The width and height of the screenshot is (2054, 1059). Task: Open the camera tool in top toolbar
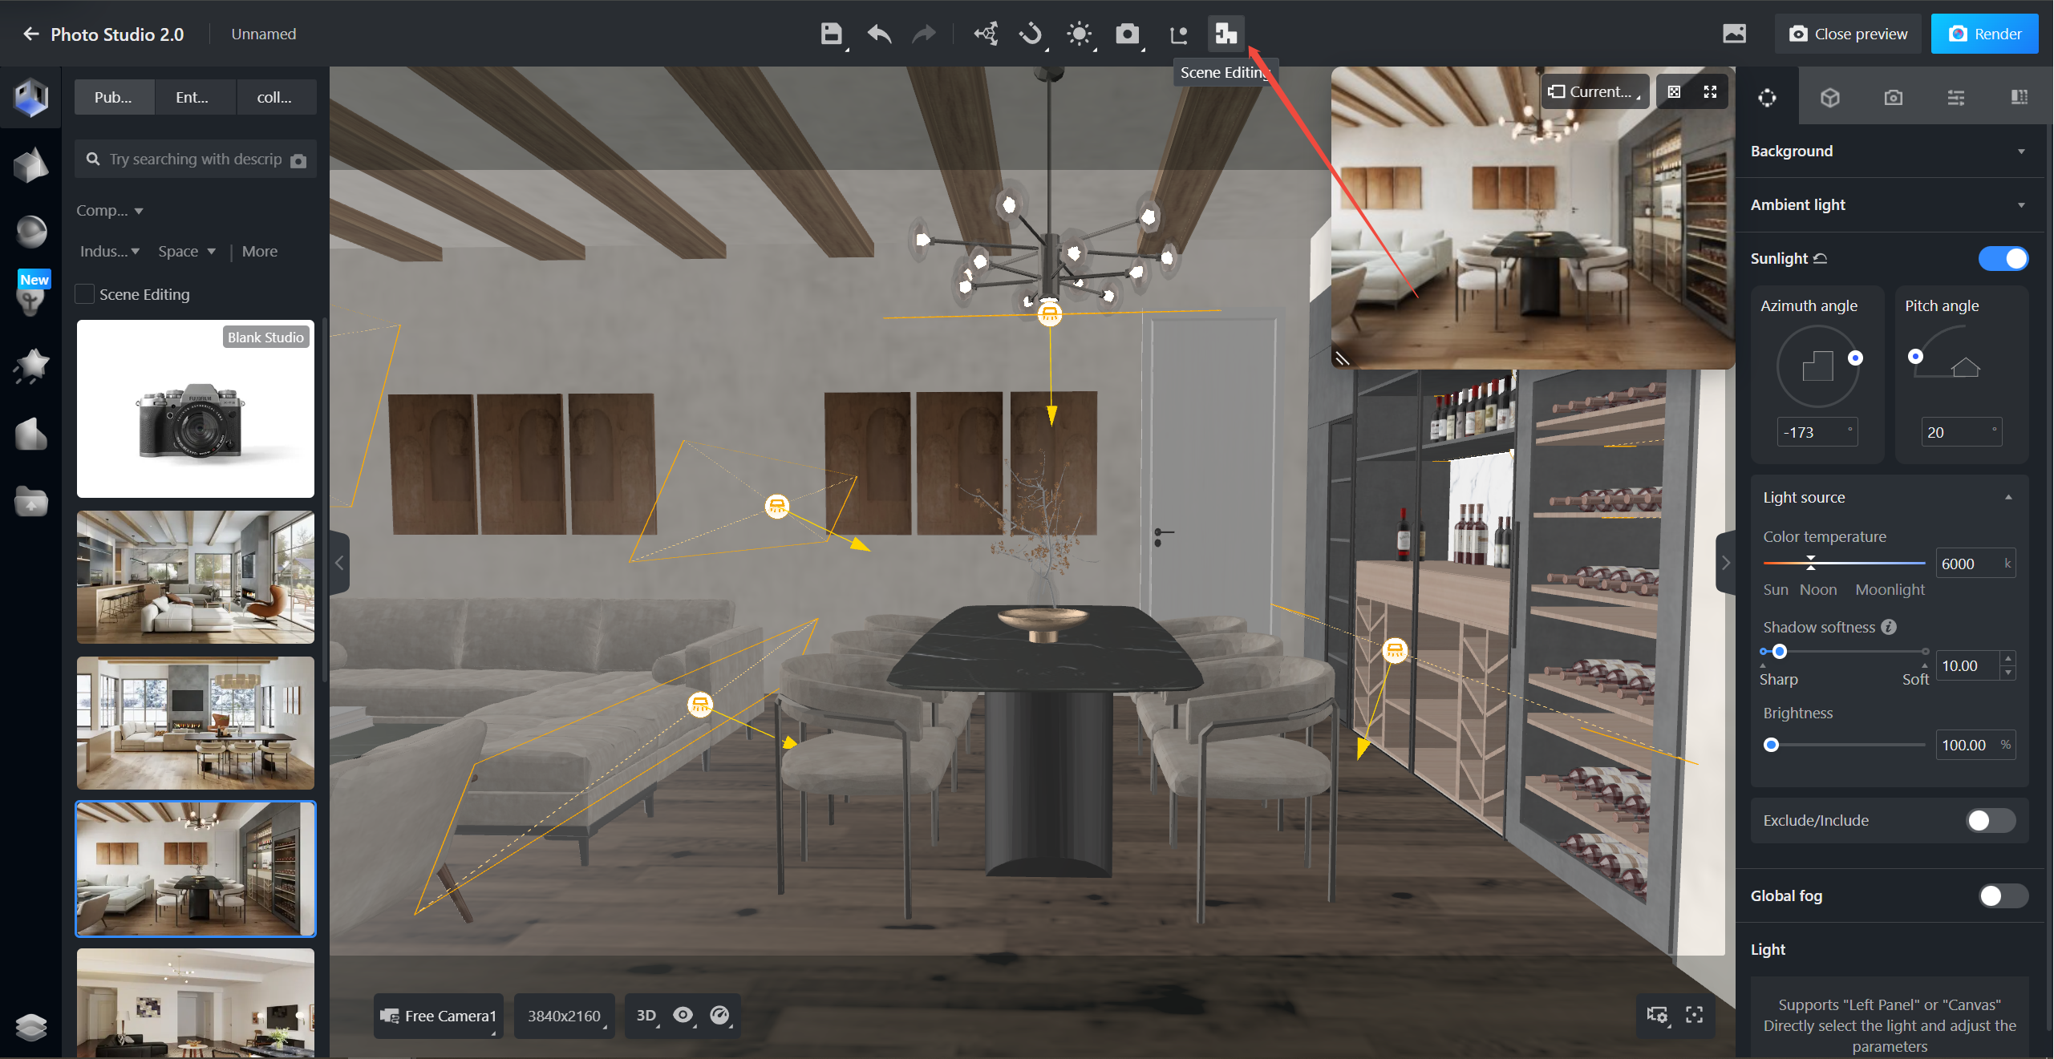(1127, 34)
